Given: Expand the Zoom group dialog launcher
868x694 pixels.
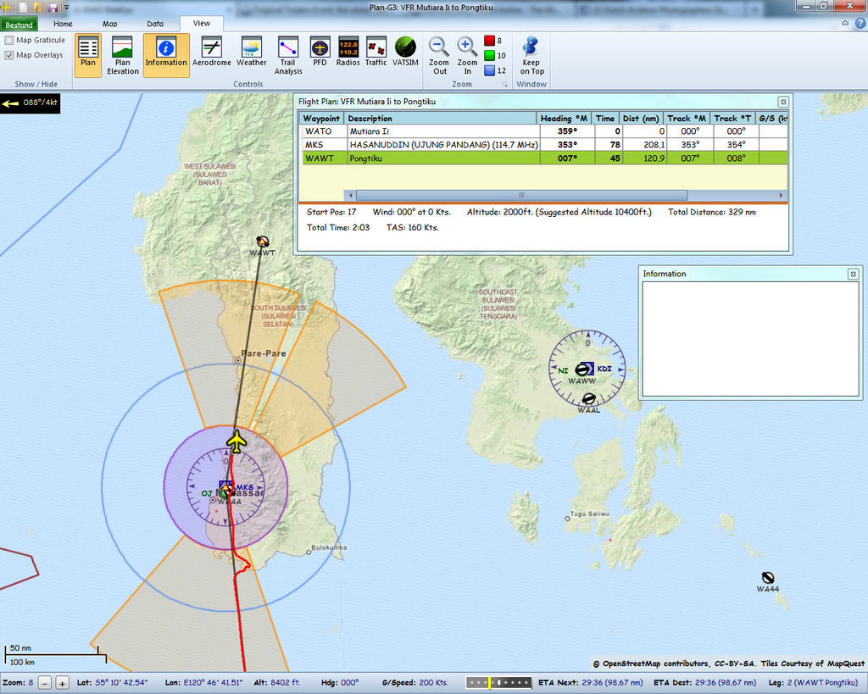Looking at the screenshot, I should [x=504, y=85].
